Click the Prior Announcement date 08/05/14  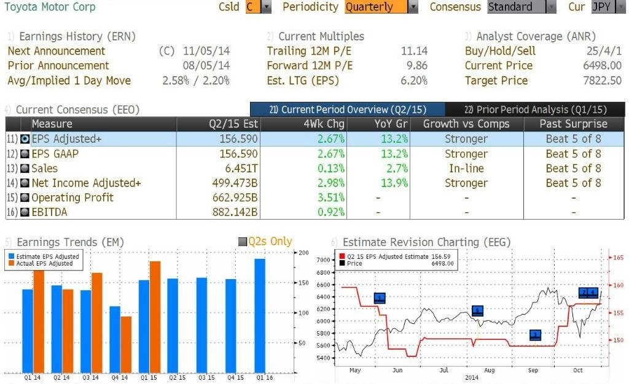[x=206, y=66]
